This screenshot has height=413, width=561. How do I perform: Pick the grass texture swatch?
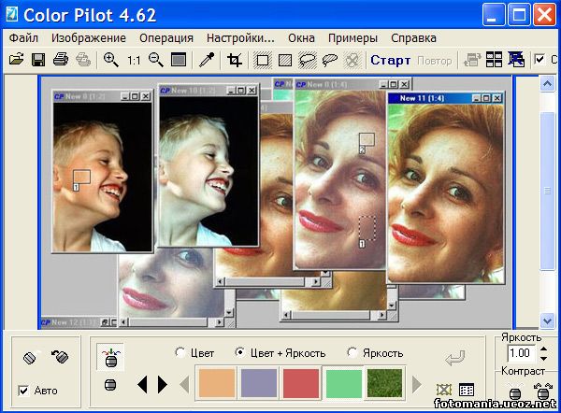click(384, 383)
